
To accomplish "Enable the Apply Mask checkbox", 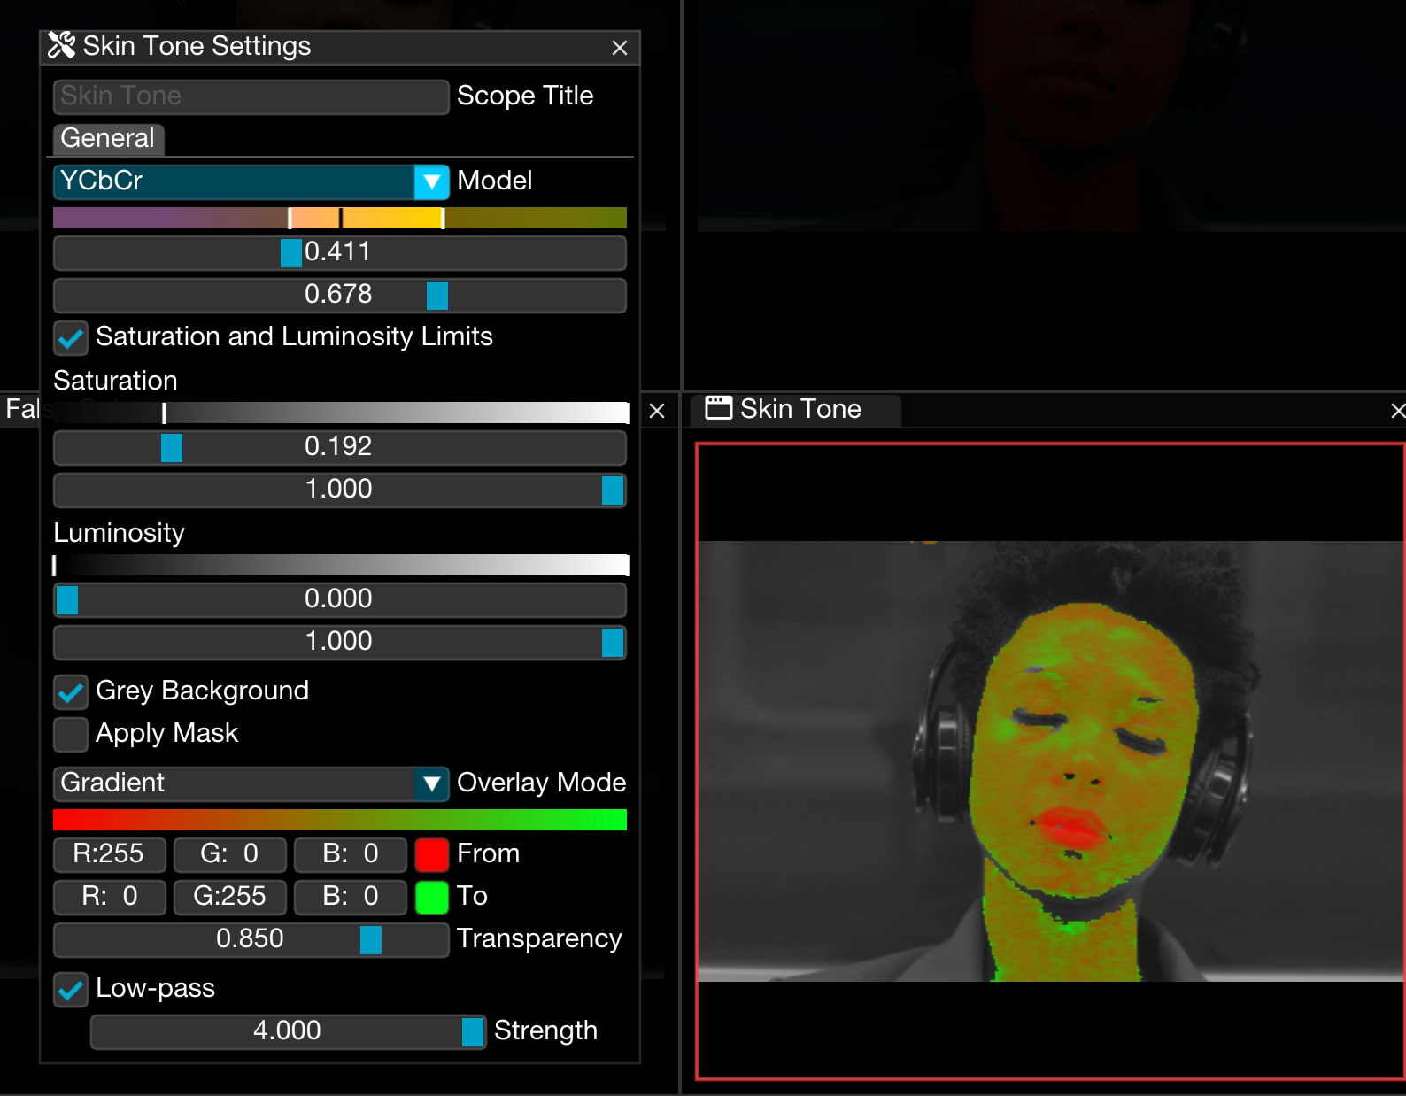I will click(71, 734).
